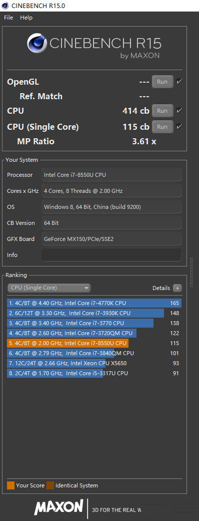Image resolution: width=199 pixels, height=521 pixels.
Task: Run the CPU Single Core benchmark
Action: (x=162, y=127)
